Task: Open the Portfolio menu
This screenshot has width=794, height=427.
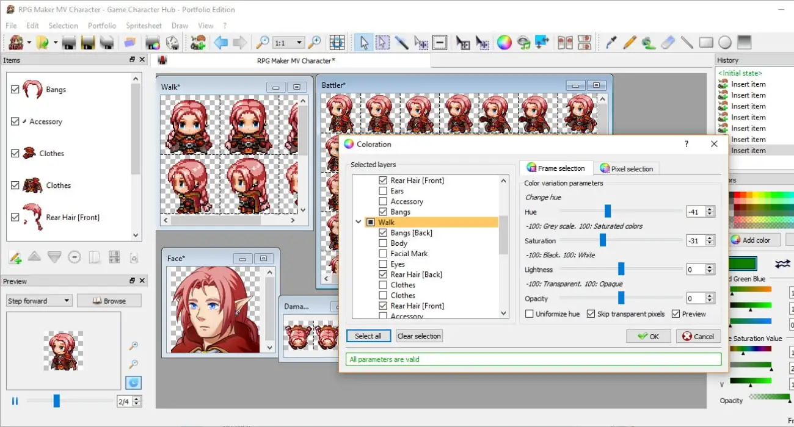Action: point(102,26)
